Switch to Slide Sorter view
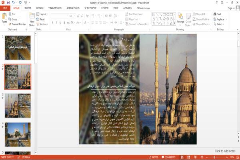 [x=188, y=157]
